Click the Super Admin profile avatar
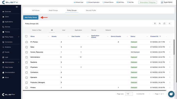 [162, 2]
